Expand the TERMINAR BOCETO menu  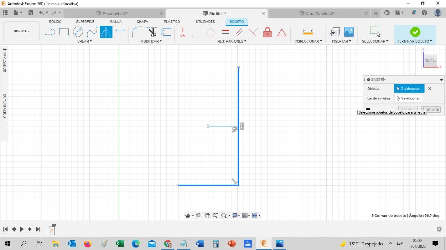(x=415, y=41)
